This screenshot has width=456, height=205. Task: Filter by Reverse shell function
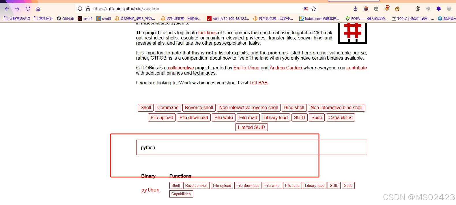(x=199, y=108)
